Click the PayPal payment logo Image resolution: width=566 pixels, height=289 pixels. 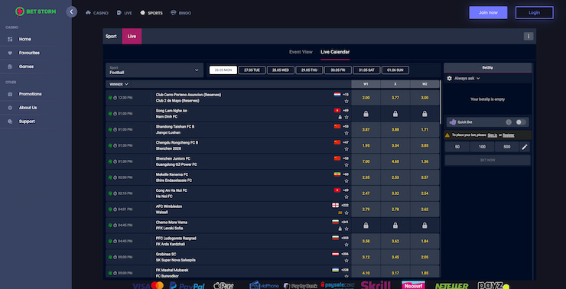(x=187, y=286)
